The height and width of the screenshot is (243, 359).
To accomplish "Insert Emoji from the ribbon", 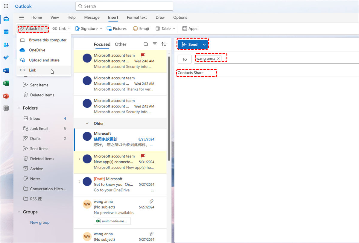I will 141,28.
